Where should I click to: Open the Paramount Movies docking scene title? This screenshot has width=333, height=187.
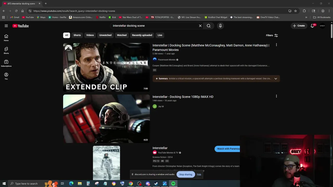point(211,48)
